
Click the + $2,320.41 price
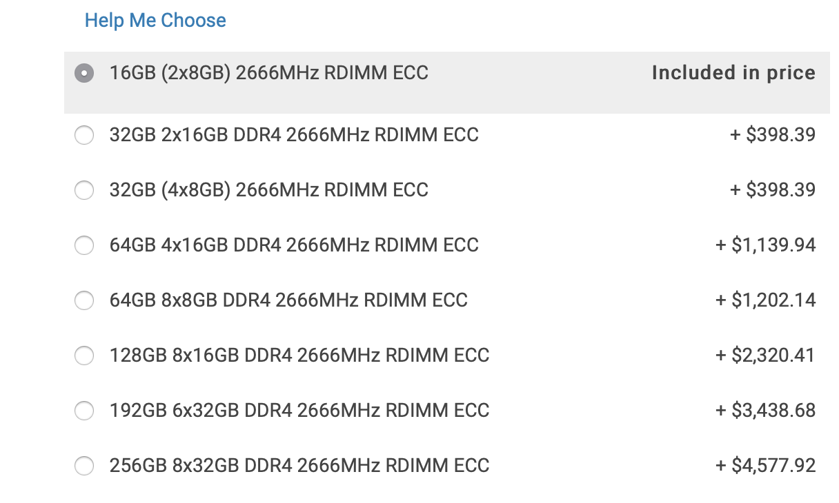coord(766,356)
